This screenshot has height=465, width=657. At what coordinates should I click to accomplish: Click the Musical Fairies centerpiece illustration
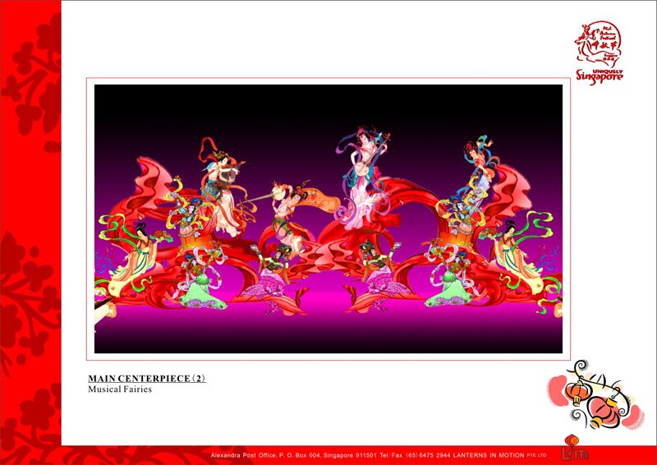click(328, 219)
